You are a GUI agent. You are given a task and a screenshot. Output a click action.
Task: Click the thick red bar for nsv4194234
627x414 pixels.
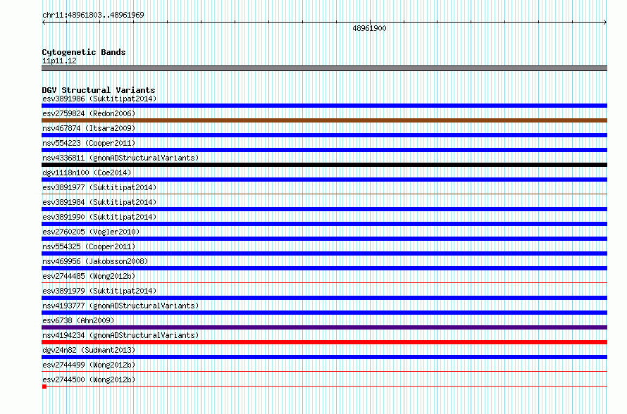coord(324,342)
